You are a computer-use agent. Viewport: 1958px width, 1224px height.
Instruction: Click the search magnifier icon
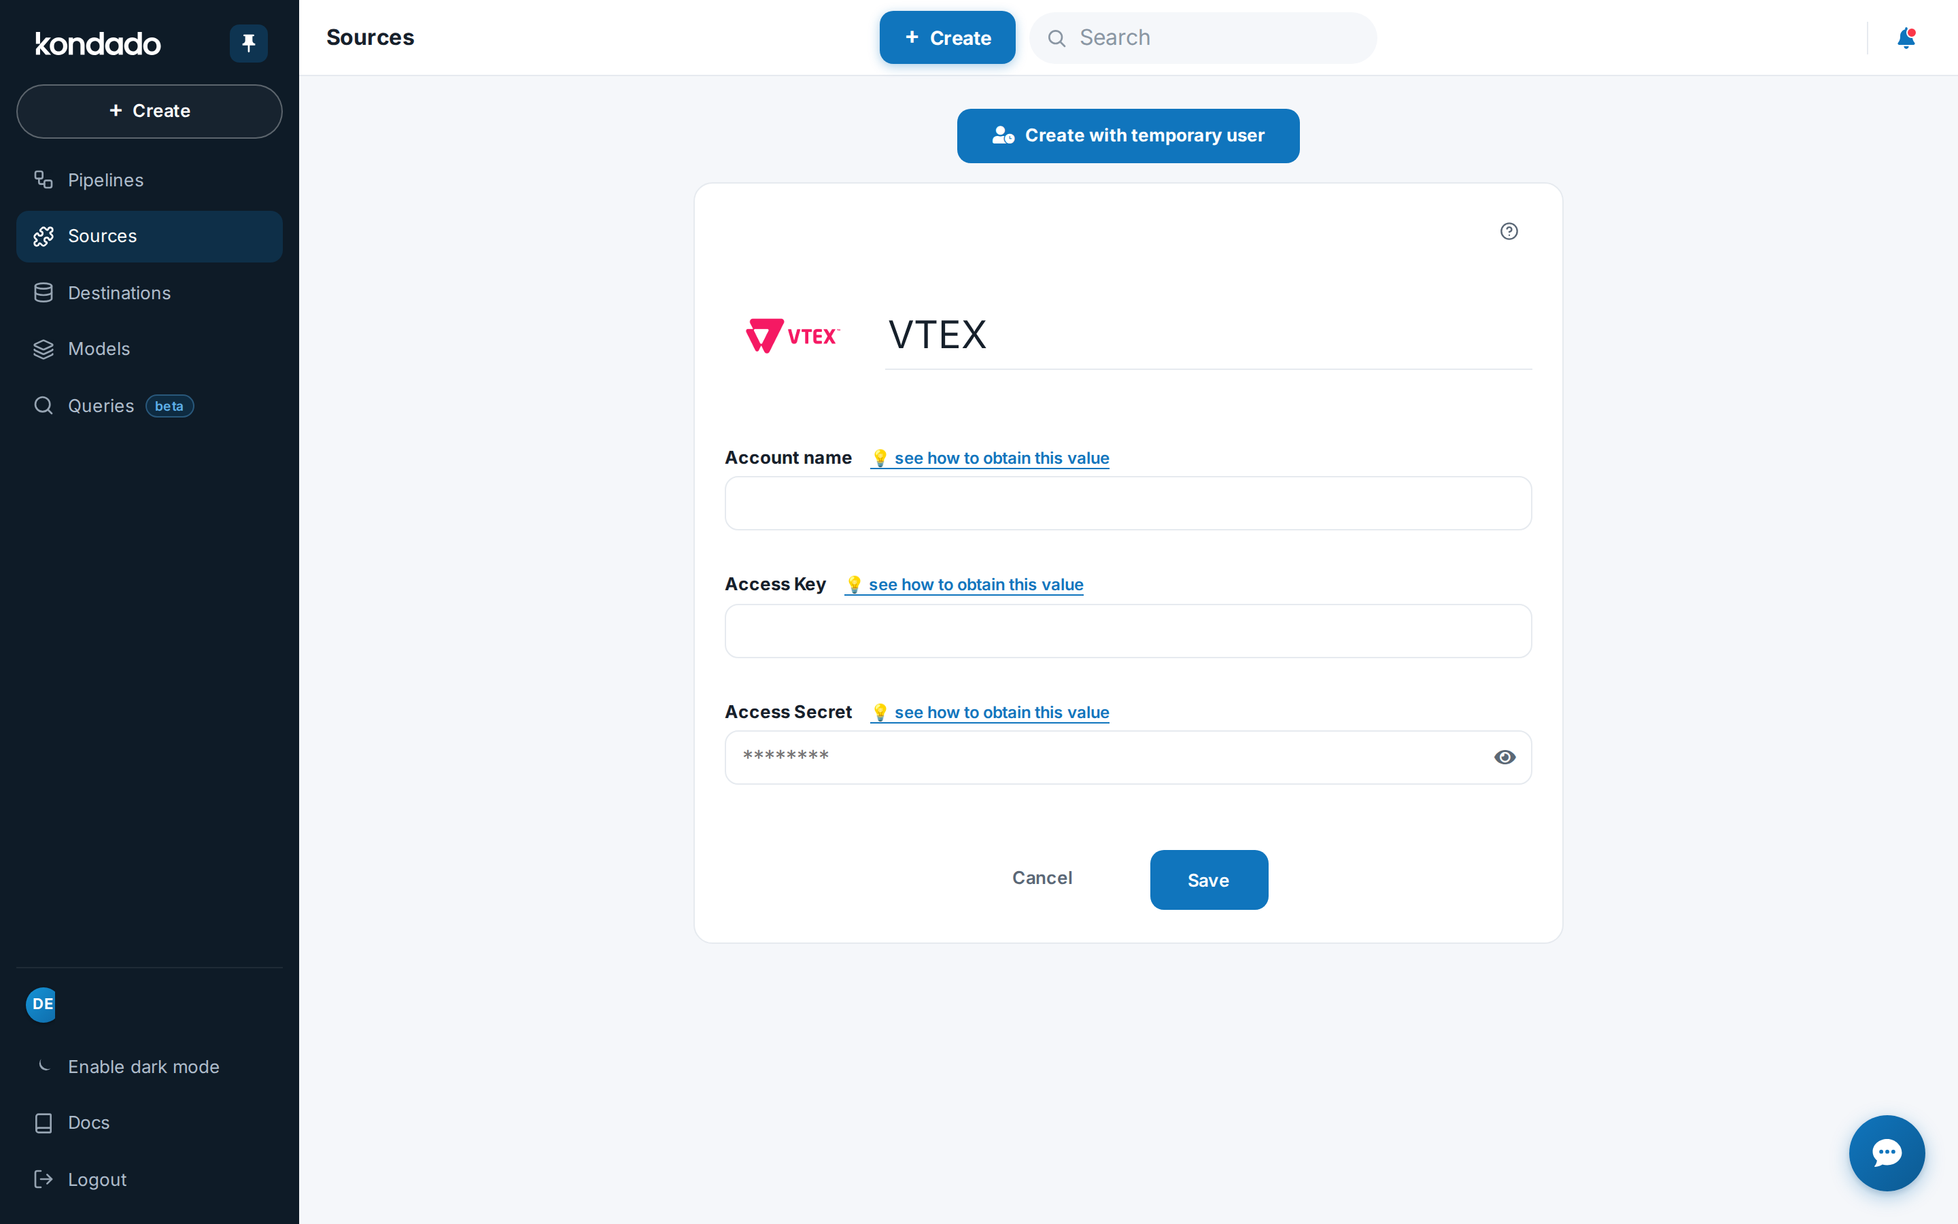(1057, 38)
